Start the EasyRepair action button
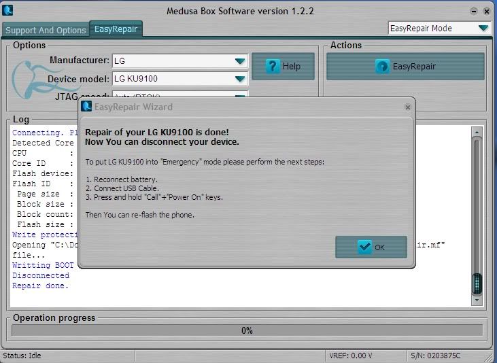The width and height of the screenshot is (497, 363). point(405,66)
